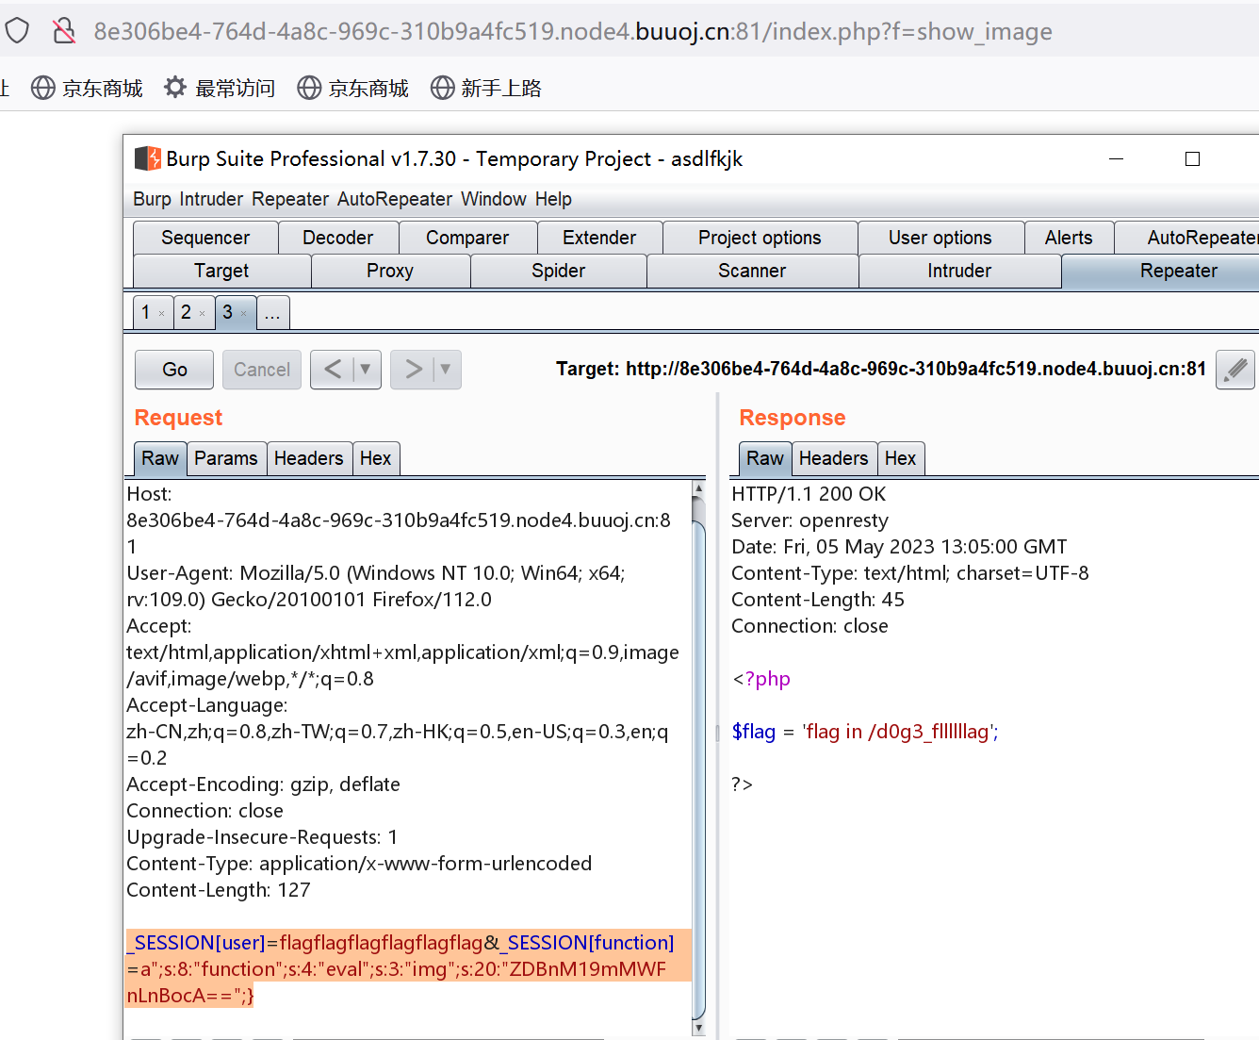Open the 最常访问 bookmark with gear icon
This screenshot has width=1259, height=1040.
point(220,88)
